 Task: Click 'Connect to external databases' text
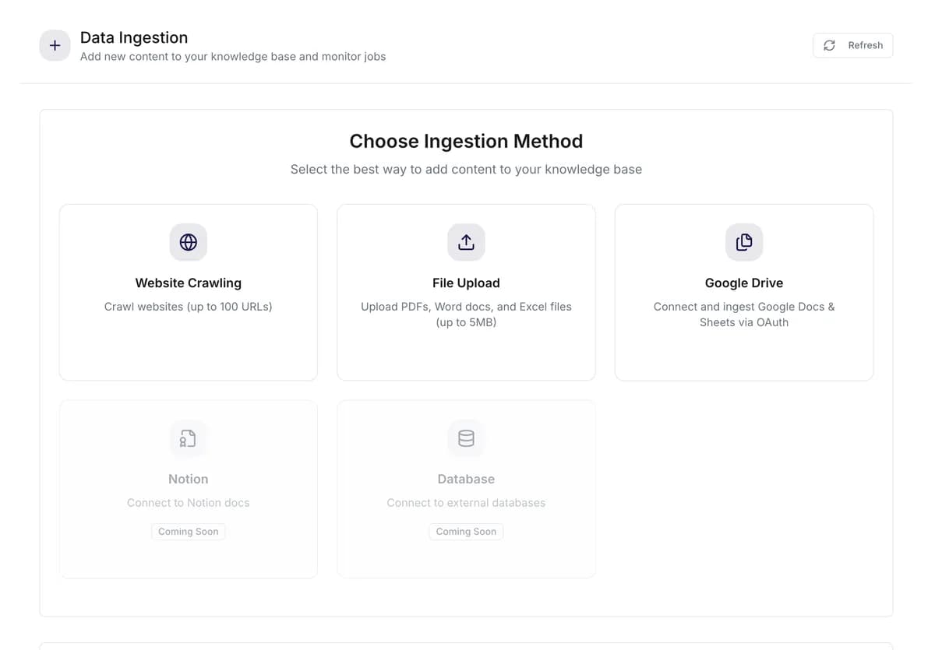[466, 503]
